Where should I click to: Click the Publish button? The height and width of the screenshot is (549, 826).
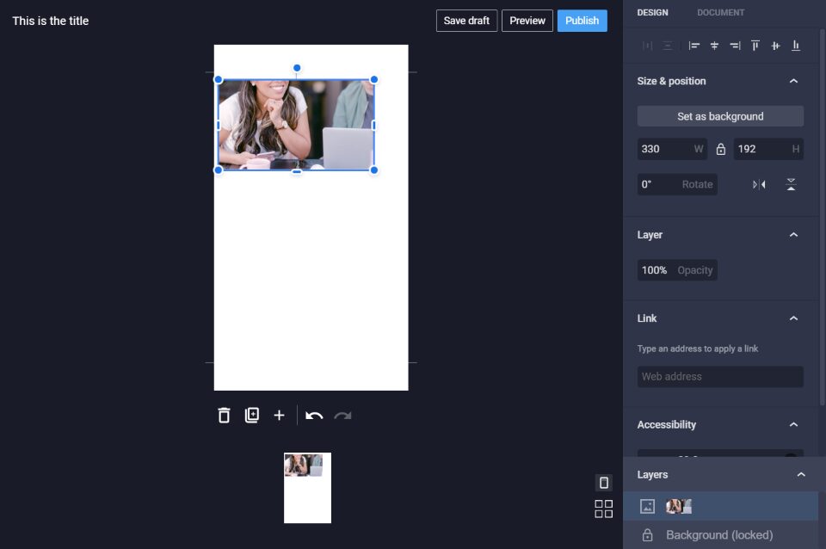click(x=583, y=21)
